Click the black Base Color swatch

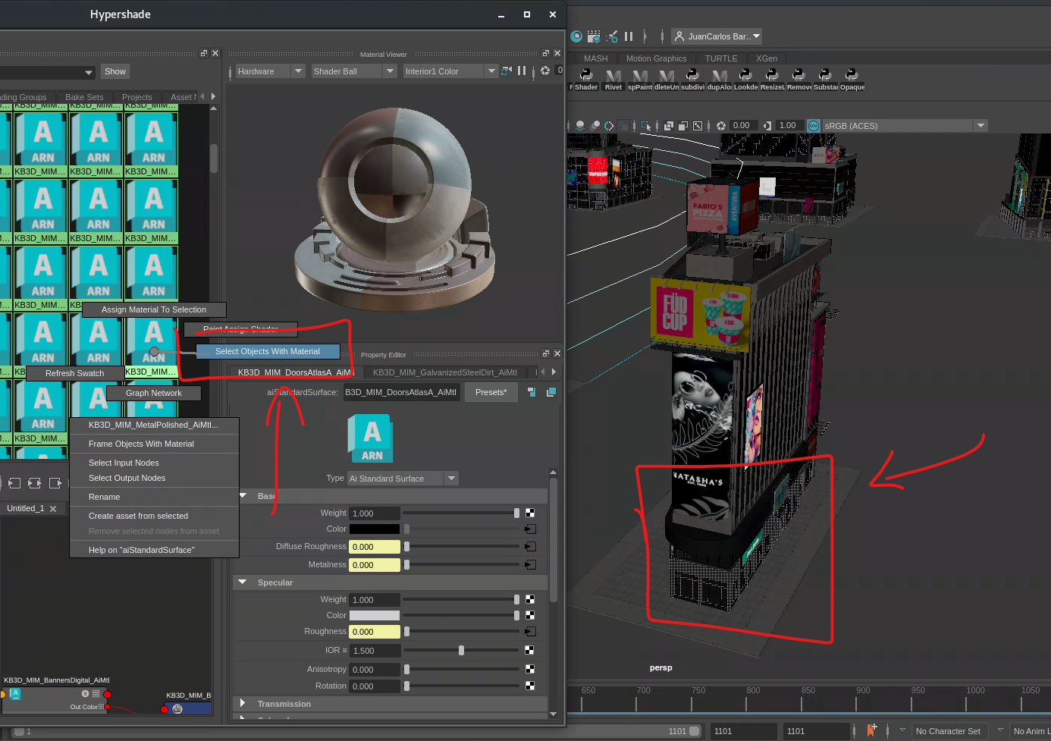point(375,529)
